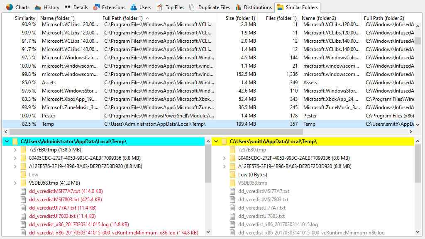Sort by Full Path (folder 1) header
425x239 pixels.
158,18
